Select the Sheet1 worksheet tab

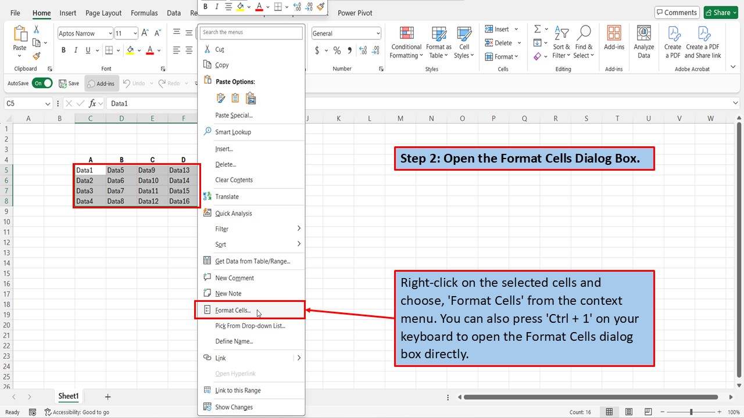click(x=68, y=396)
